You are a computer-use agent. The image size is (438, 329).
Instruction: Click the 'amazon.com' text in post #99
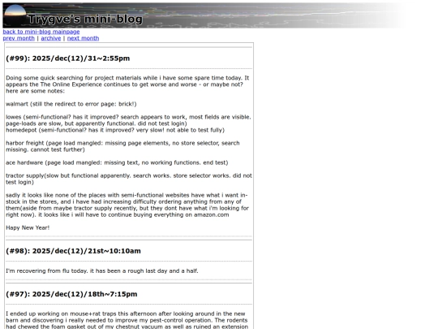pyautogui.click(x=212, y=214)
